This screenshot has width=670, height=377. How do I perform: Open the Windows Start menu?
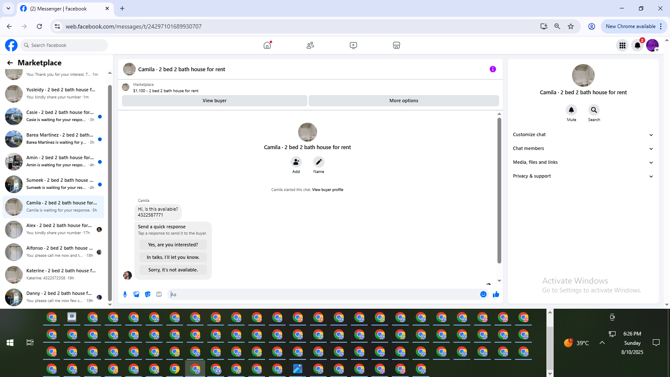point(10,343)
